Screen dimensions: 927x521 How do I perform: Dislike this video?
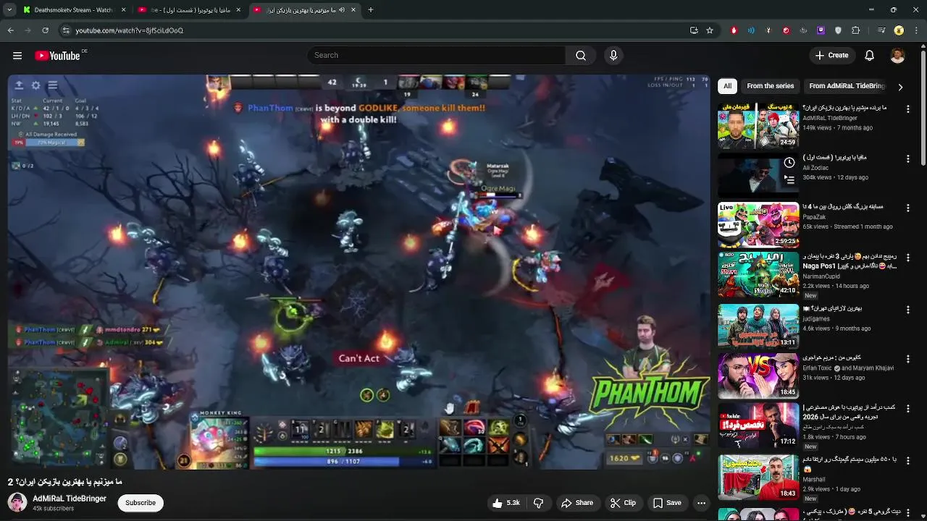pyautogui.click(x=538, y=503)
